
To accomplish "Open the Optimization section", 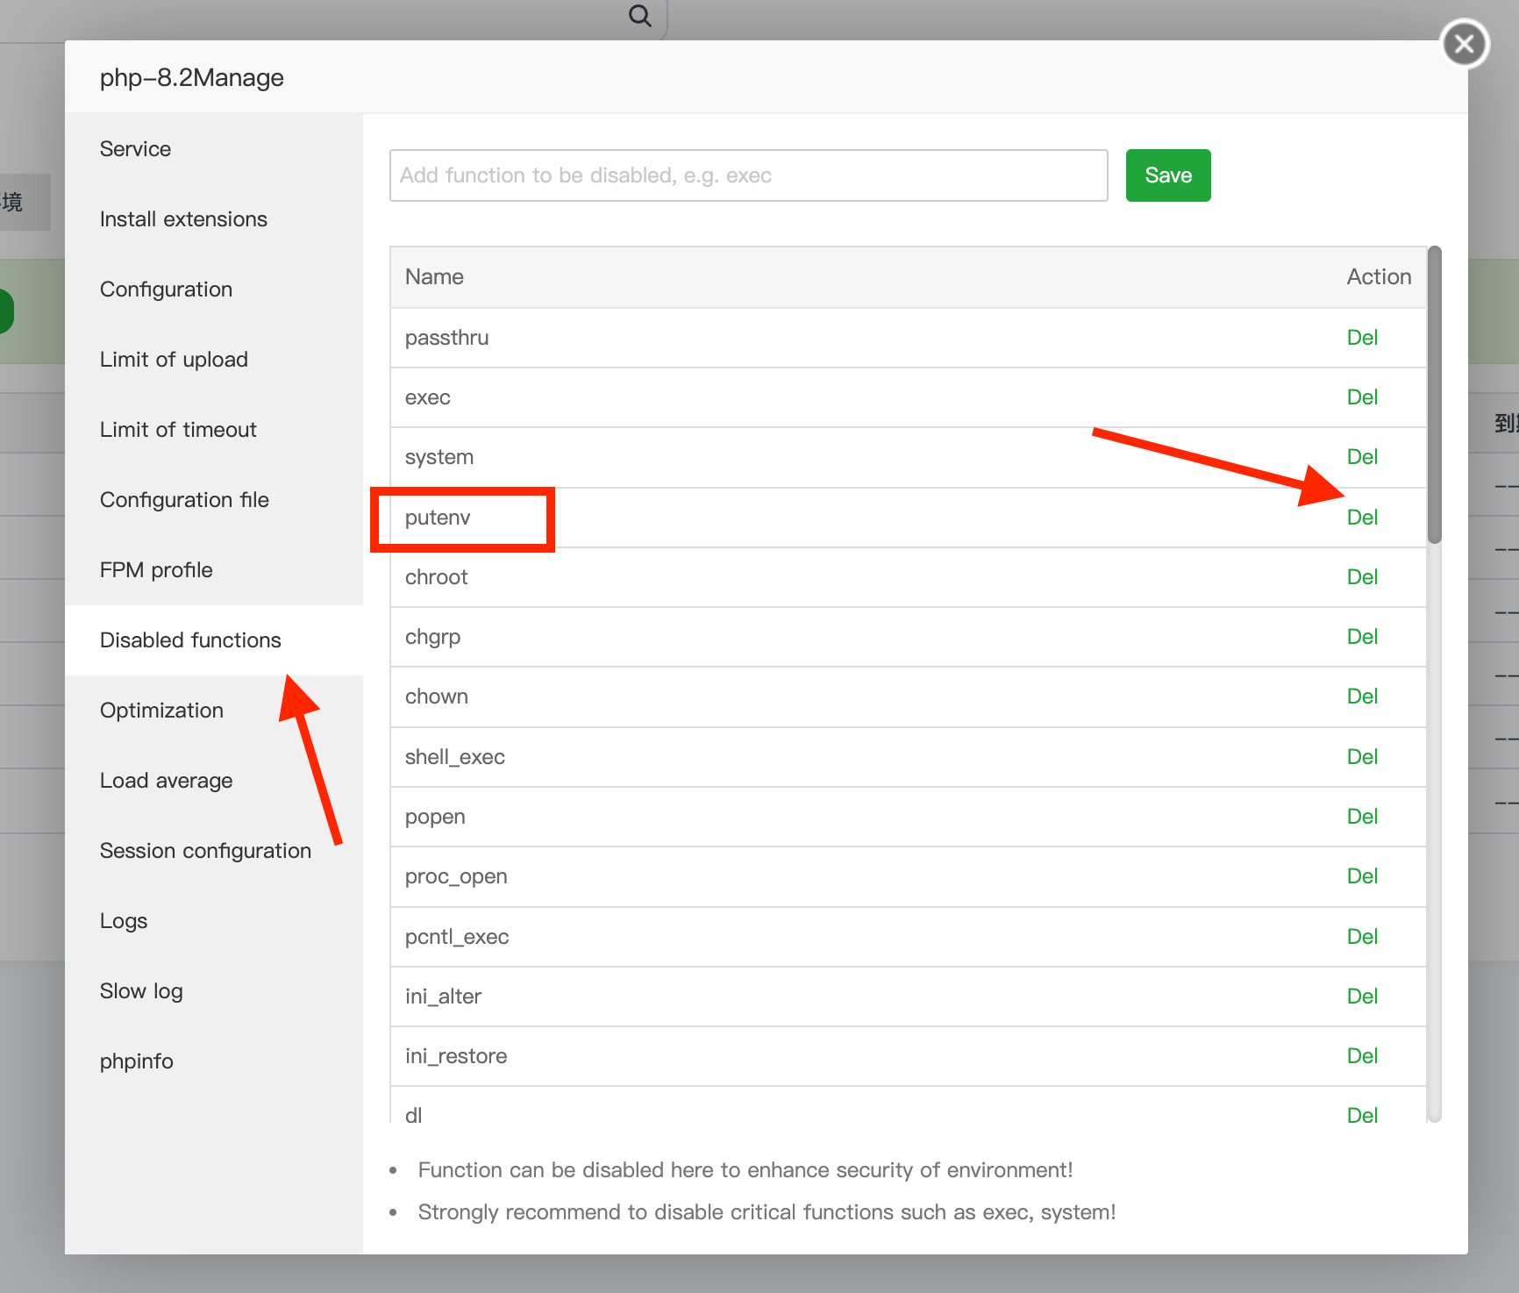I will pos(161,711).
